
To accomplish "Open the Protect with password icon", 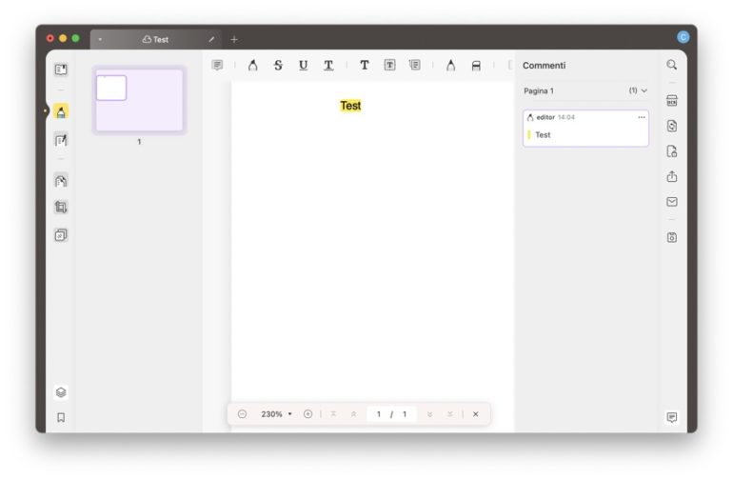I will [x=672, y=151].
